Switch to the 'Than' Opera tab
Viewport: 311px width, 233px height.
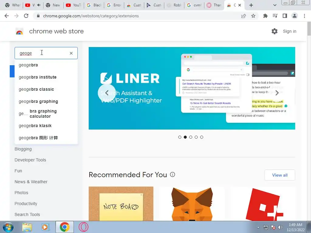pyautogui.click(x=214, y=5)
